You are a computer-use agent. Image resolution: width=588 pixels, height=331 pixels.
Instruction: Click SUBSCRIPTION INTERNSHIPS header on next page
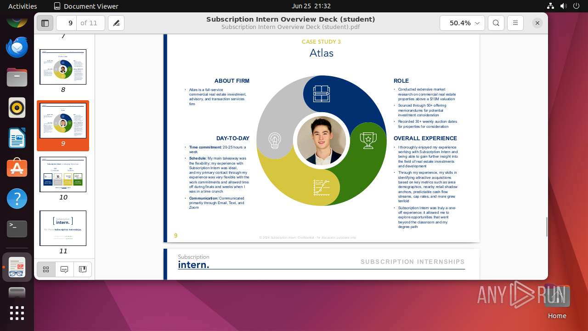coord(413,262)
